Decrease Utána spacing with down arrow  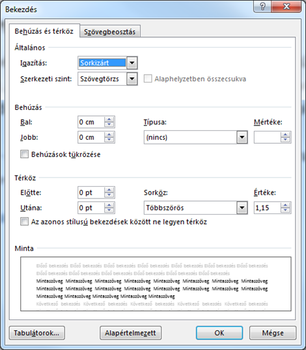point(109,211)
